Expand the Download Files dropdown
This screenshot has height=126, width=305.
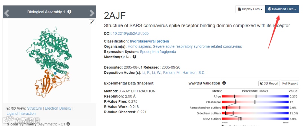click(x=282, y=9)
